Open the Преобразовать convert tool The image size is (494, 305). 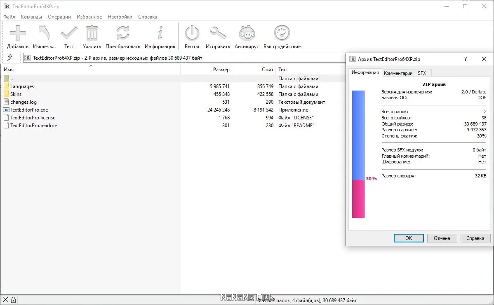pos(122,33)
